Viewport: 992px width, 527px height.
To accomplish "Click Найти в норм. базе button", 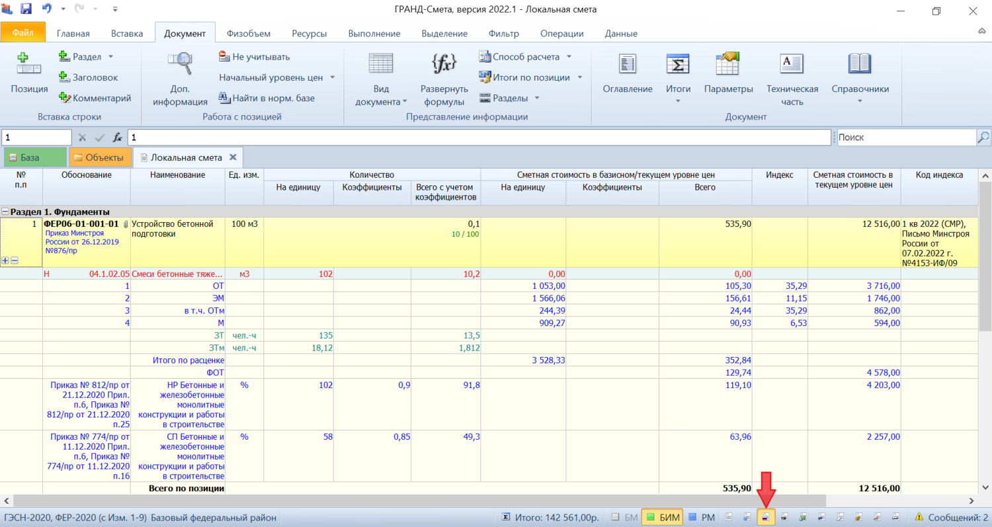I will [x=267, y=98].
